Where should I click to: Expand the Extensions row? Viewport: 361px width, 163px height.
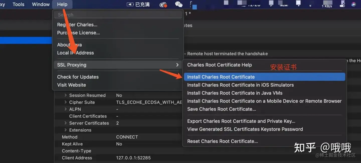point(66,130)
